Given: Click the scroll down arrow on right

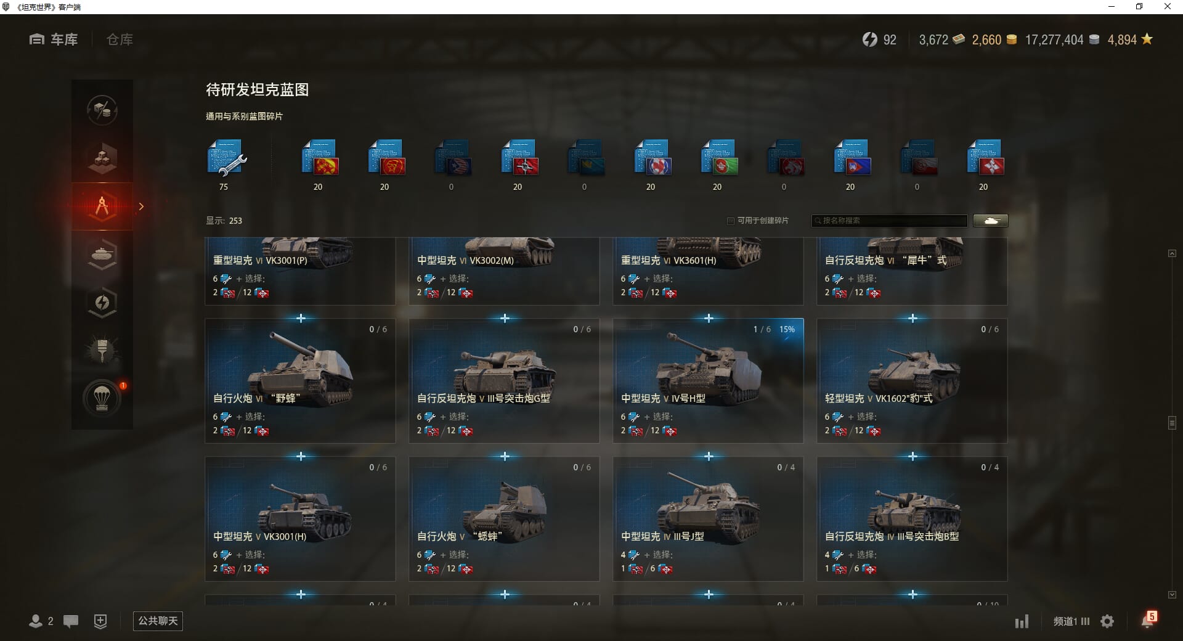Looking at the screenshot, I should coord(1172,595).
